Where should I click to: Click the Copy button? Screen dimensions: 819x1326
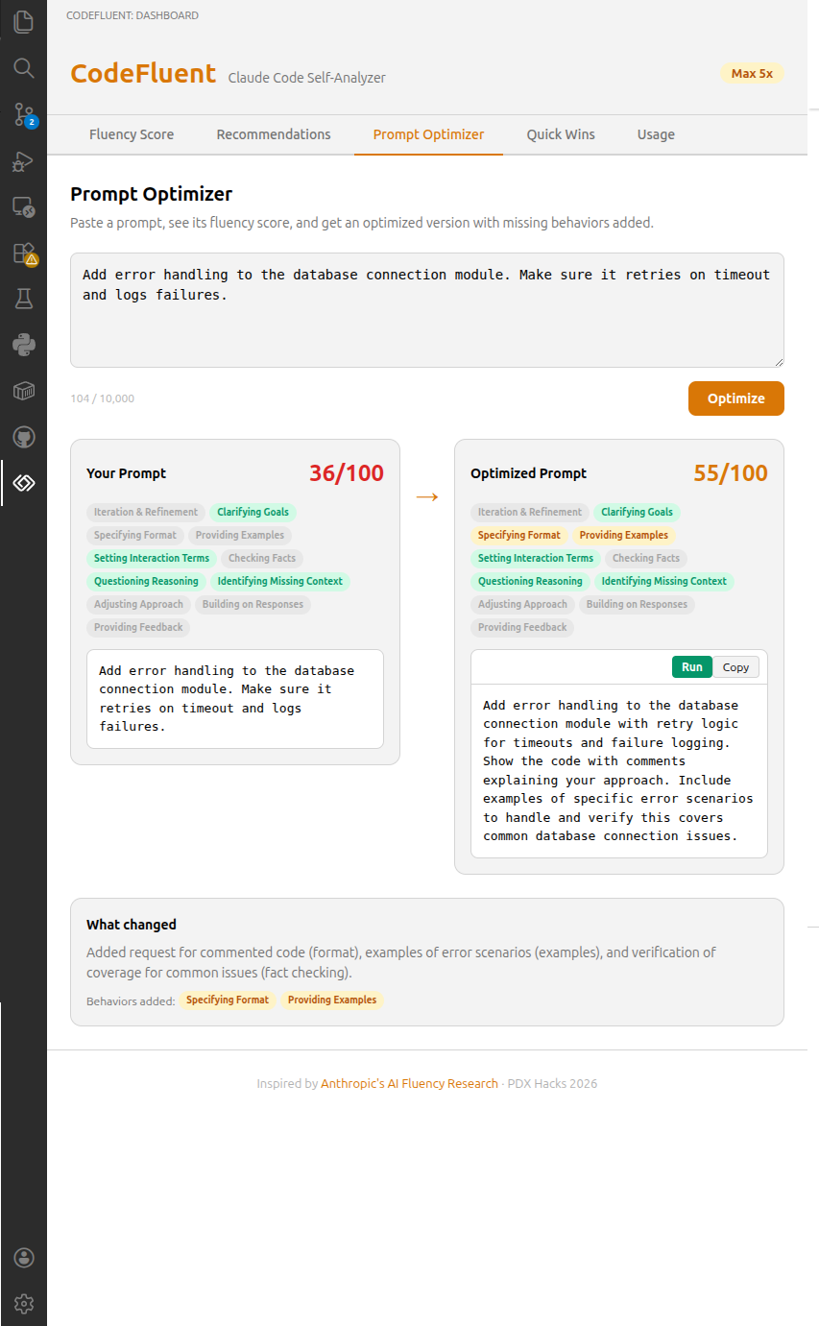tap(736, 667)
